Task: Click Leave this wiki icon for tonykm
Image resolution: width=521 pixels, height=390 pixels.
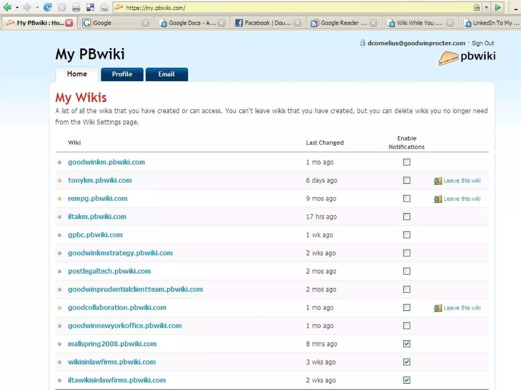Action: [x=438, y=181]
